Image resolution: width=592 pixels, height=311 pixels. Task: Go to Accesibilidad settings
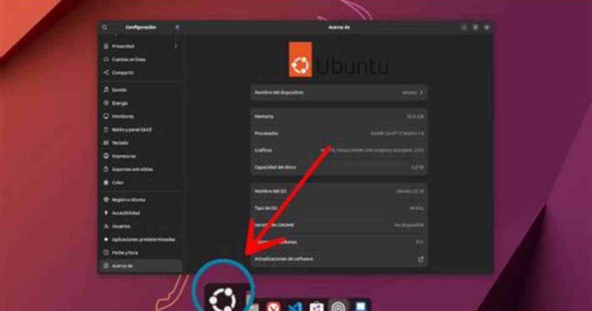tap(141, 213)
